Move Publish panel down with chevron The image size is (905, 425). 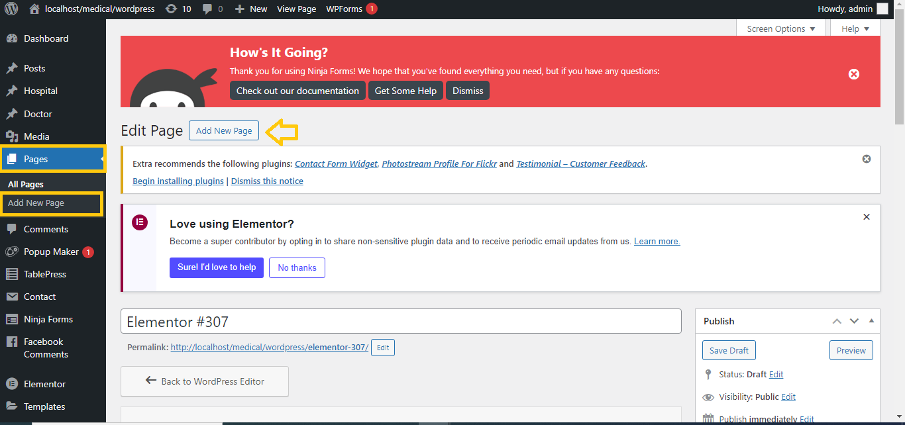pos(854,321)
